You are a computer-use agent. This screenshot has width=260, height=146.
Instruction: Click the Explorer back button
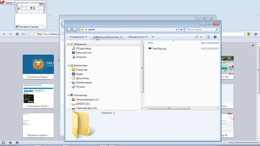pos(69,29)
